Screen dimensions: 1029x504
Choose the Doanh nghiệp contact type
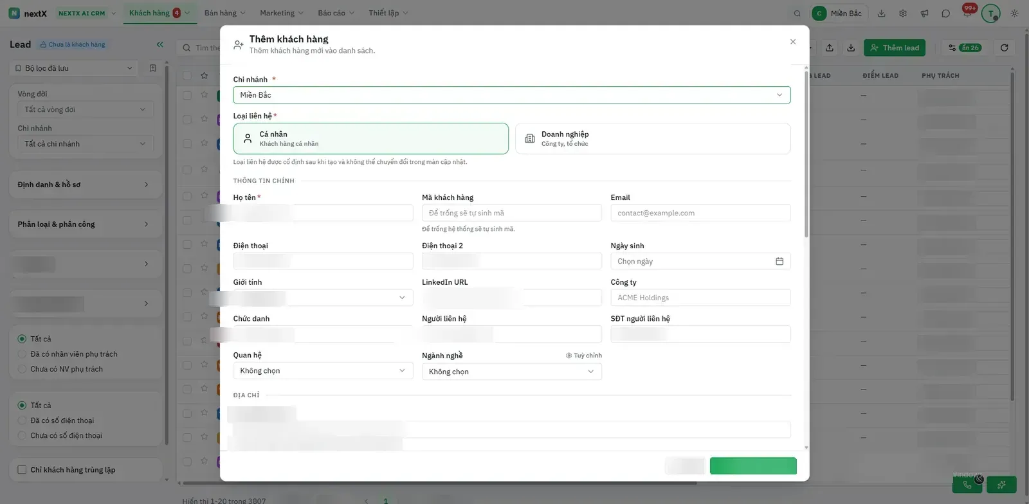(x=653, y=139)
